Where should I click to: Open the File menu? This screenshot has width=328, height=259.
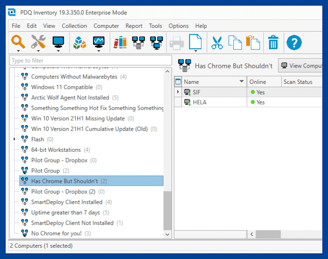pos(16,26)
